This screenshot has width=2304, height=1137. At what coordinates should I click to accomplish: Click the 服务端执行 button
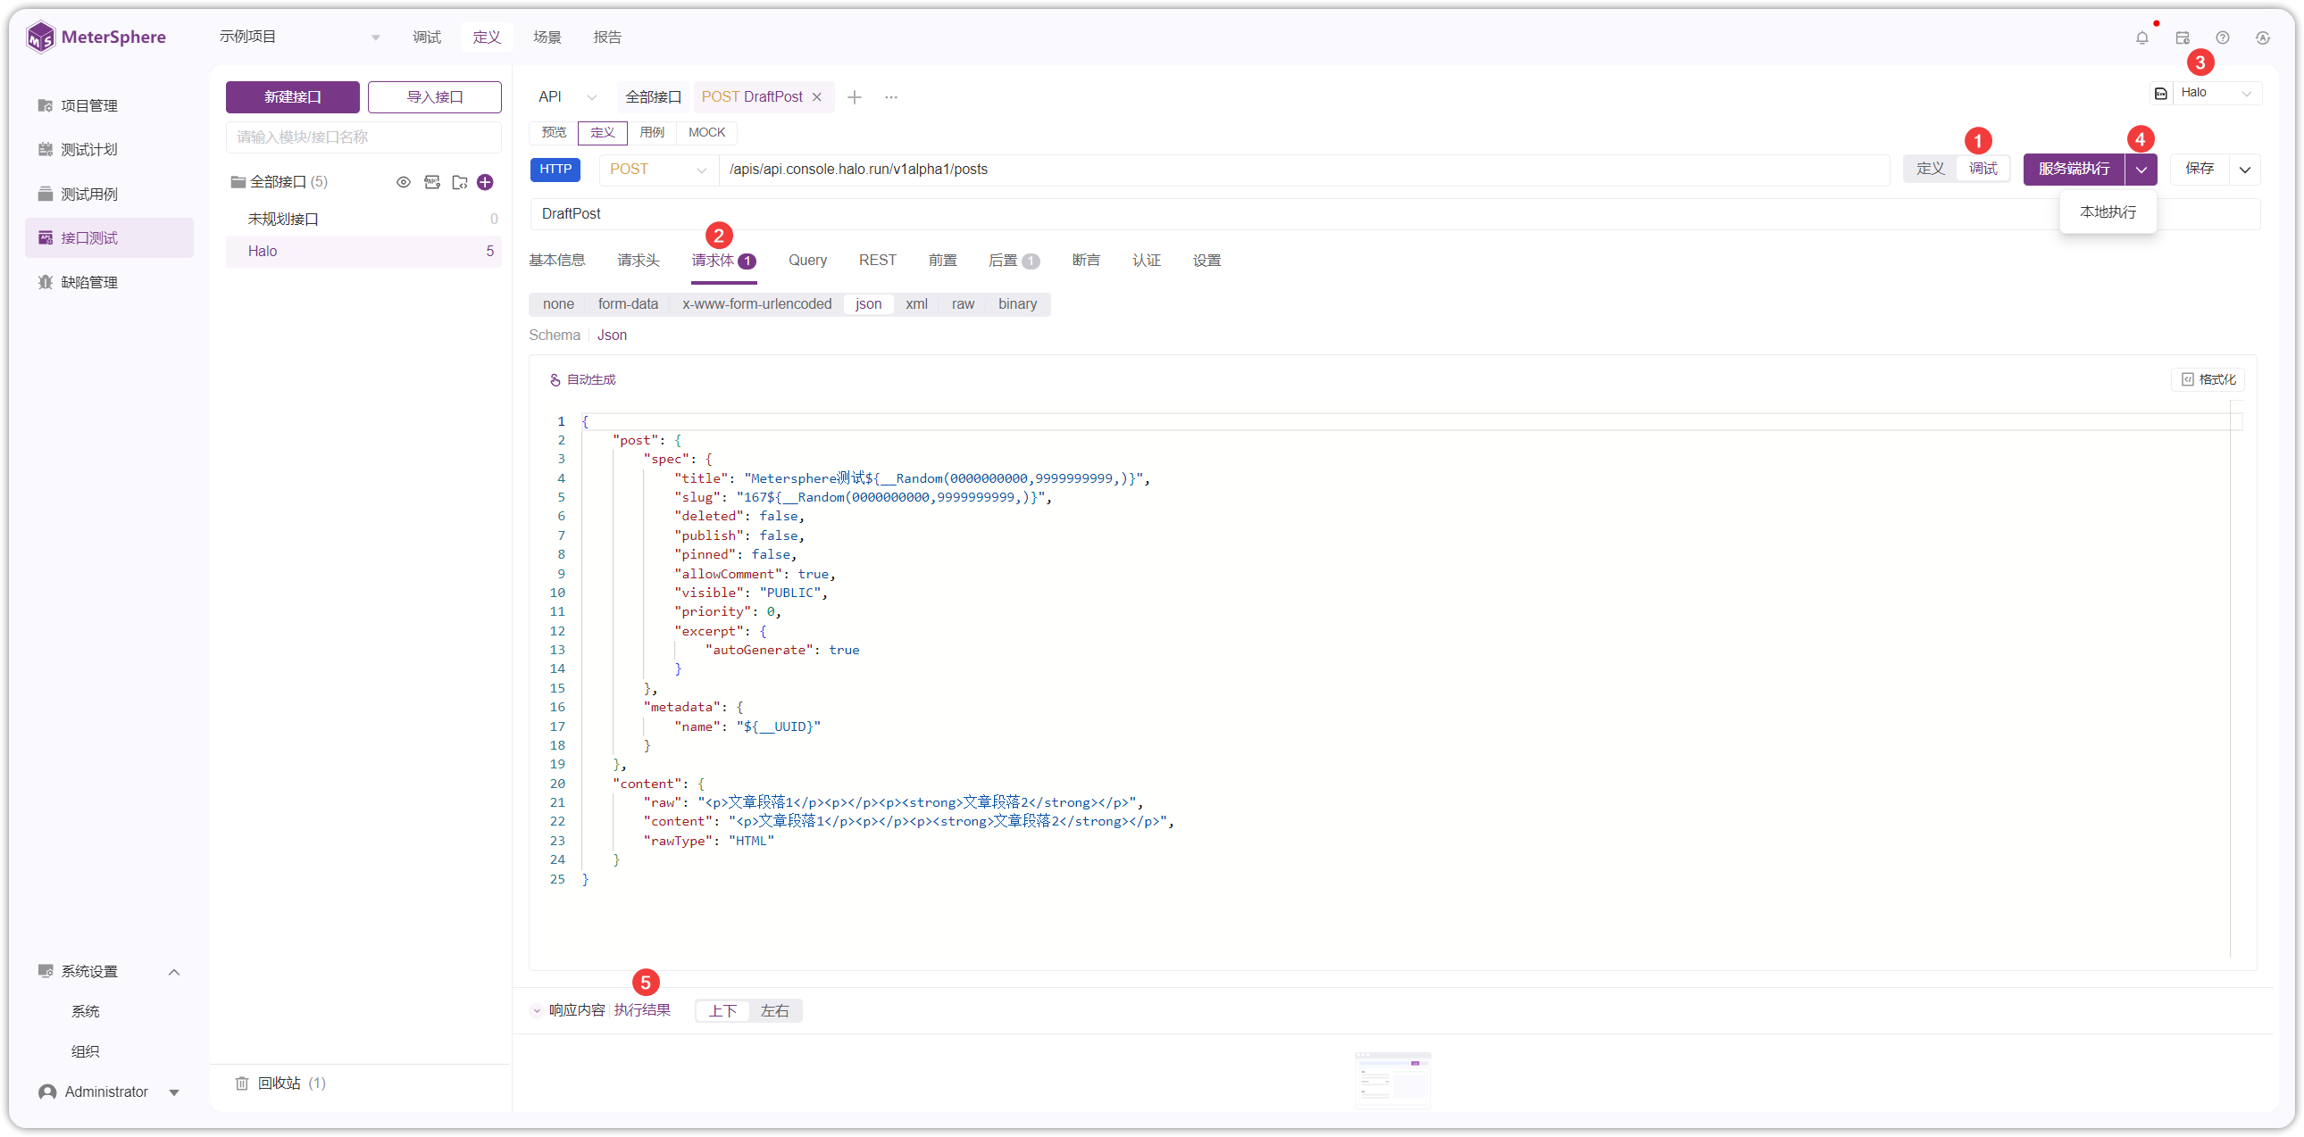pos(2074,169)
